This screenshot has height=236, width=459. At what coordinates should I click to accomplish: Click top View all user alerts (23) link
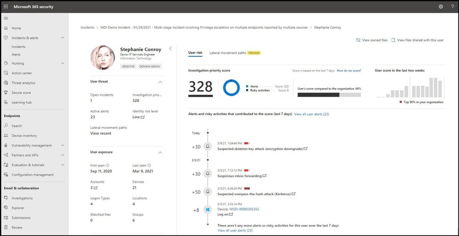[x=312, y=114]
